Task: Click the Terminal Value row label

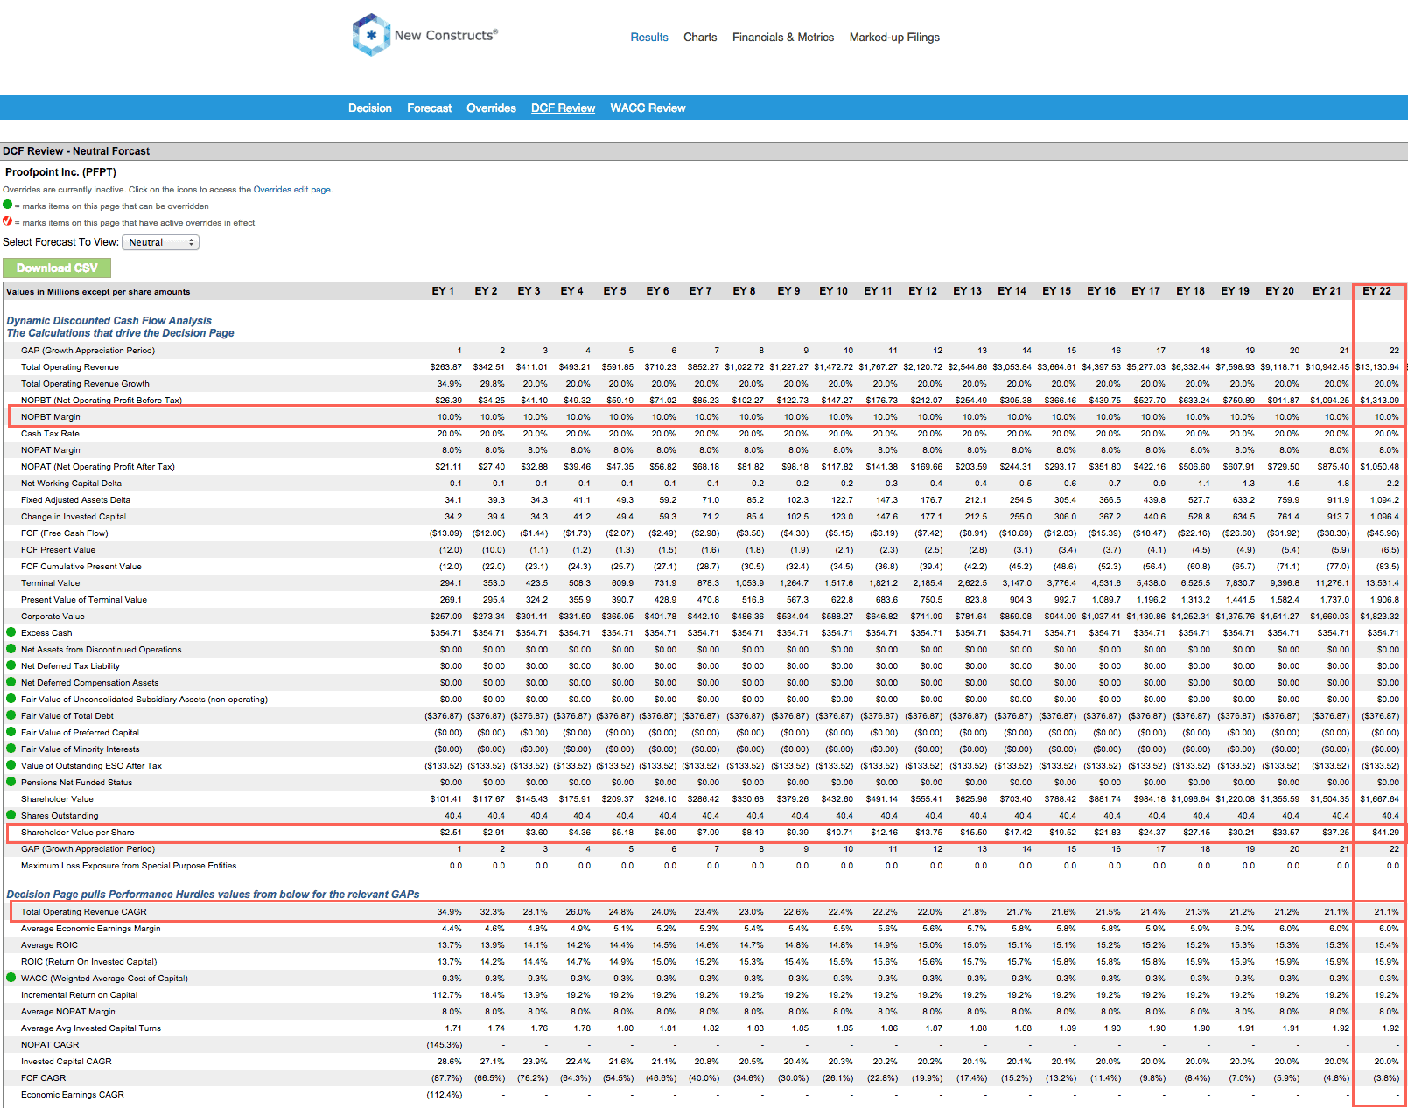Action: pyautogui.click(x=51, y=582)
